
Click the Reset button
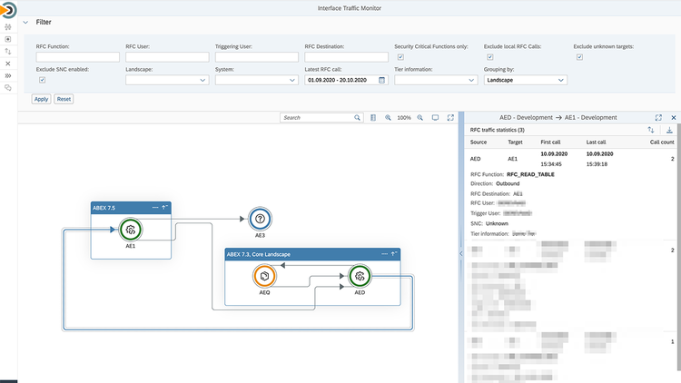click(64, 99)
